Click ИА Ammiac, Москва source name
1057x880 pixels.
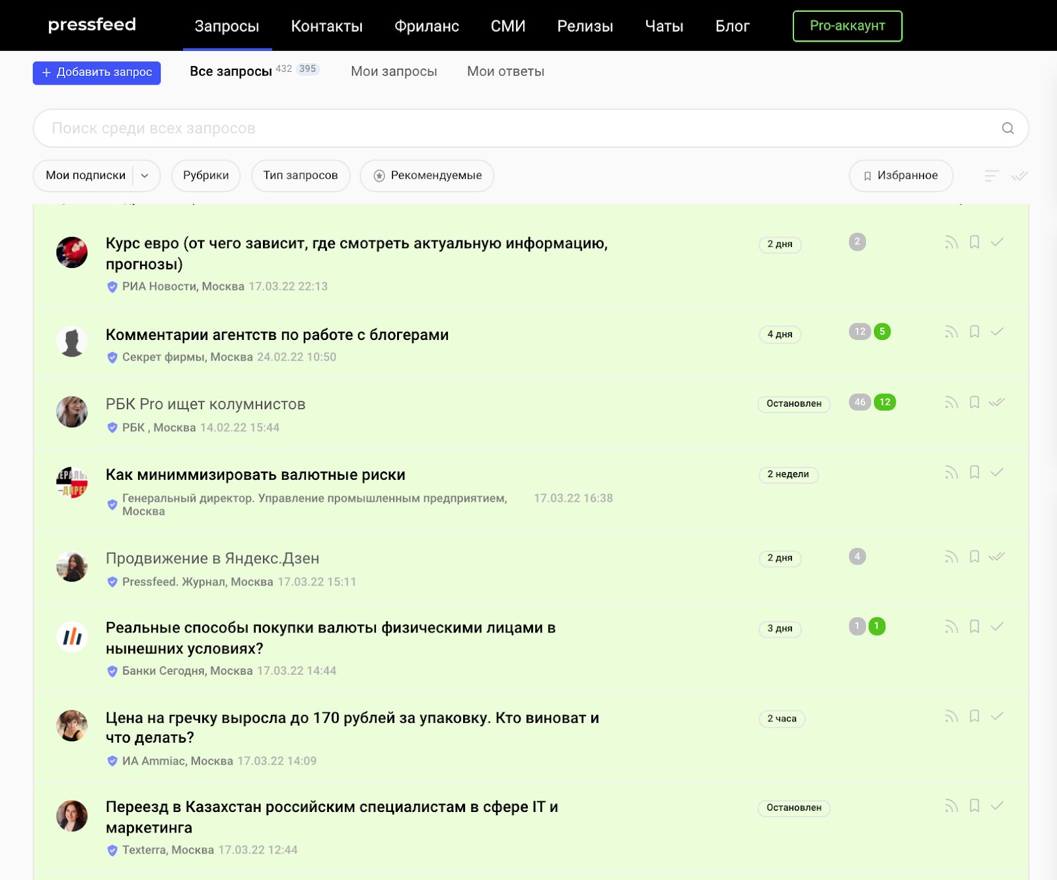pyautogui.click(x=177, y=761)
